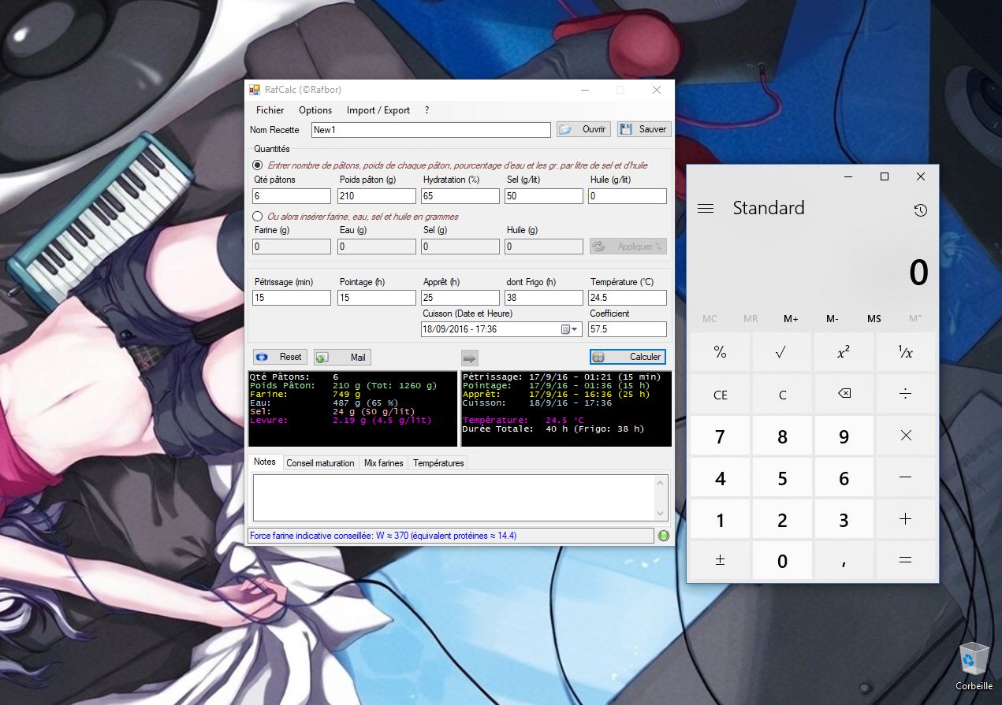Click the square root key in Calculator
Viewport: 1002px width, 705px height.
pos(782,352)
